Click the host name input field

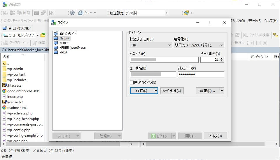164,60
